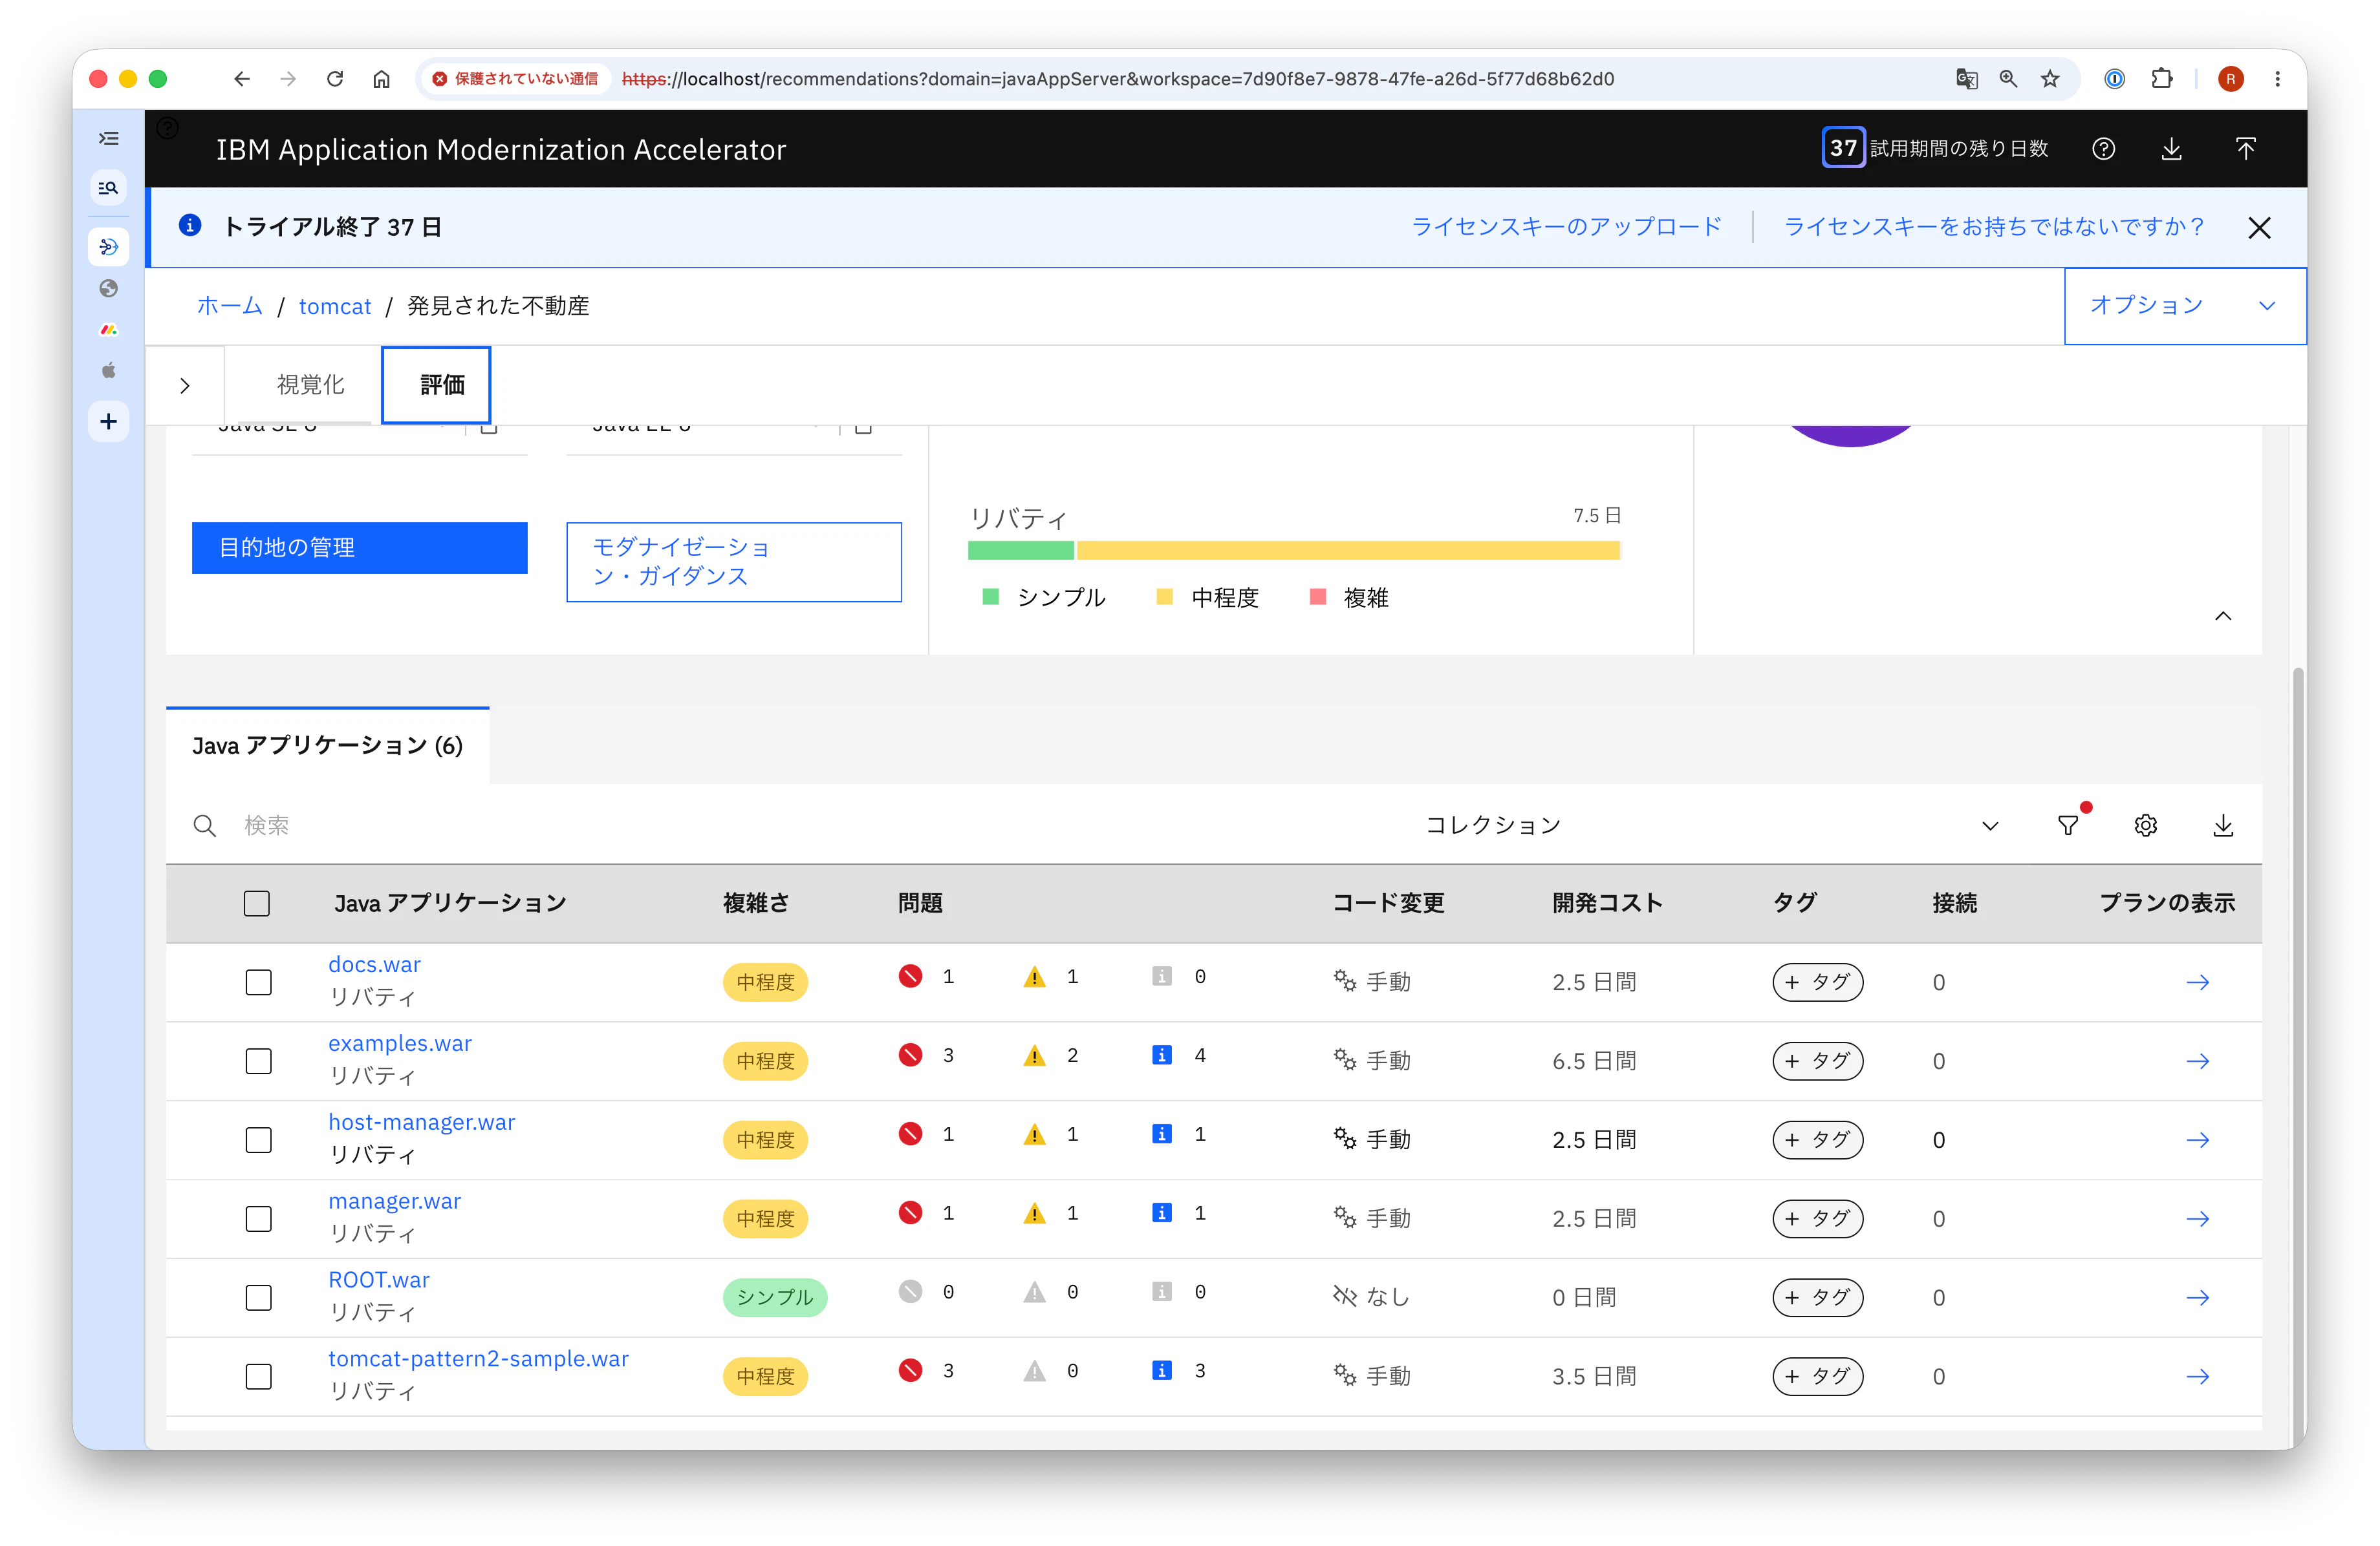Check the tomcat-pattern2-sample.war row checkbox

[259, 1377]
